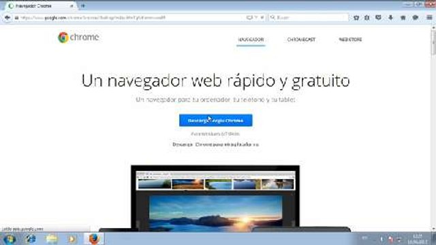
Task: Click the chat bubble toolbar icon
Action: pyautogui.click(x=416, y=18)
